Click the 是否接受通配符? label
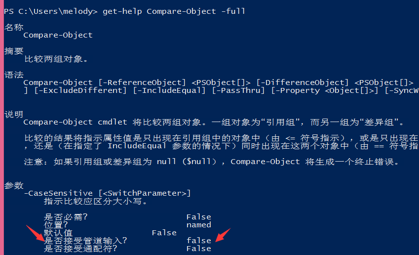This screenshot has height=255, width=419. [80, 249]
